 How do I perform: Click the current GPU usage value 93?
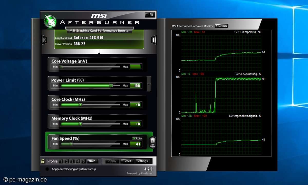(264, 79)
